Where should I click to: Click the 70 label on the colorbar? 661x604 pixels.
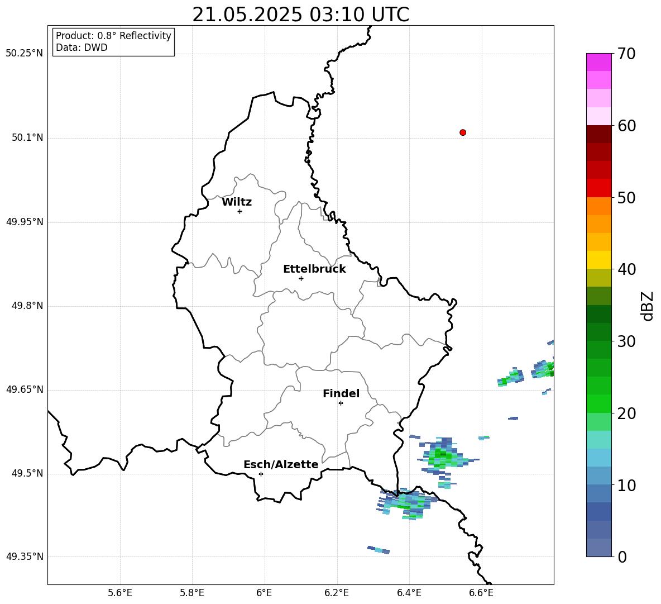626,54
